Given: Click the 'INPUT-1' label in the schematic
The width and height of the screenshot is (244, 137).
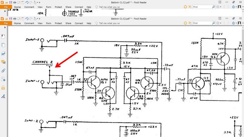Looking at the screenshot, I should tap(32, 81).
